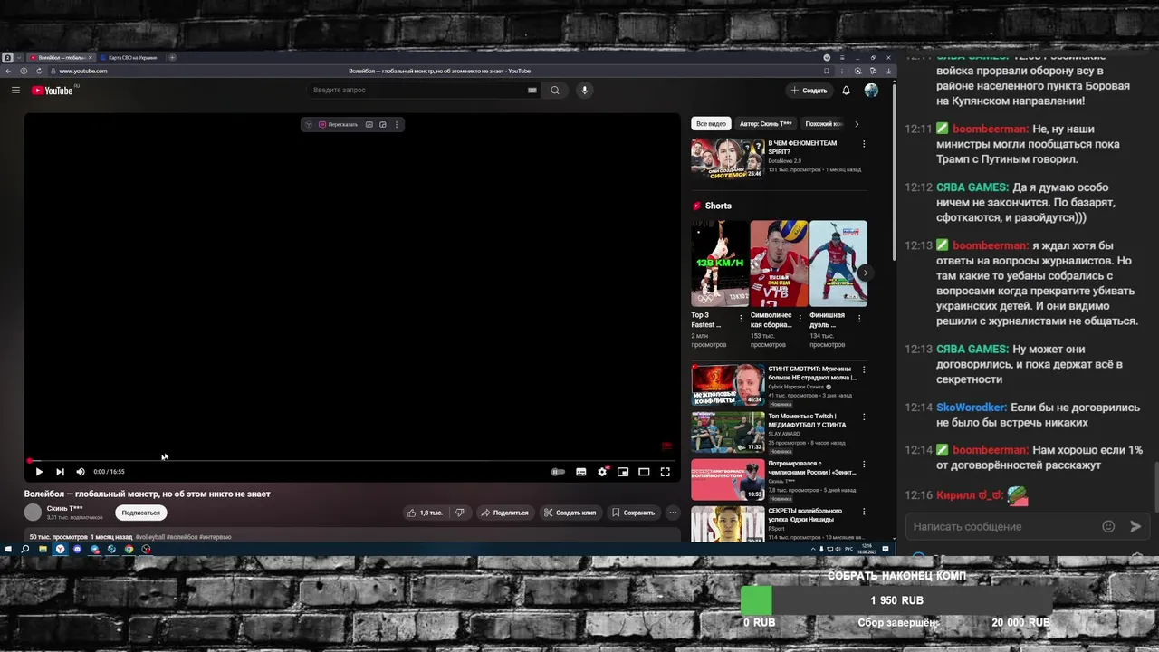Switch to miniplayer mode
The height and width of the screenshot is (652, 1159).
pyautogui.click(x=623, y=472)
